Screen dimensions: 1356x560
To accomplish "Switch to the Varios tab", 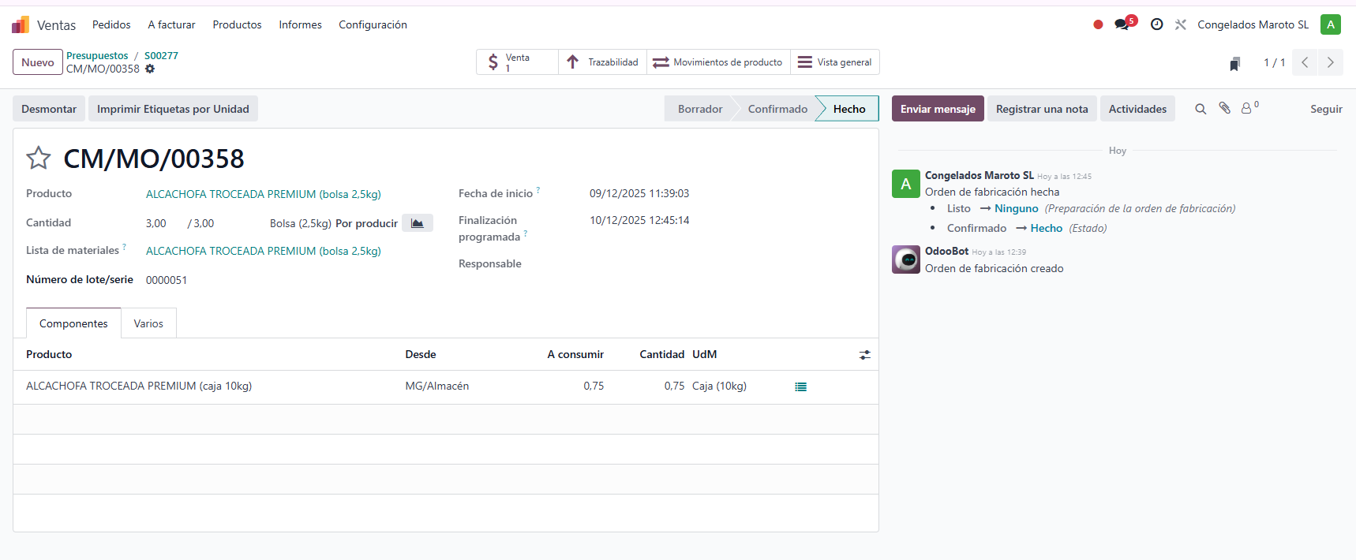I will tap(148, 323).
